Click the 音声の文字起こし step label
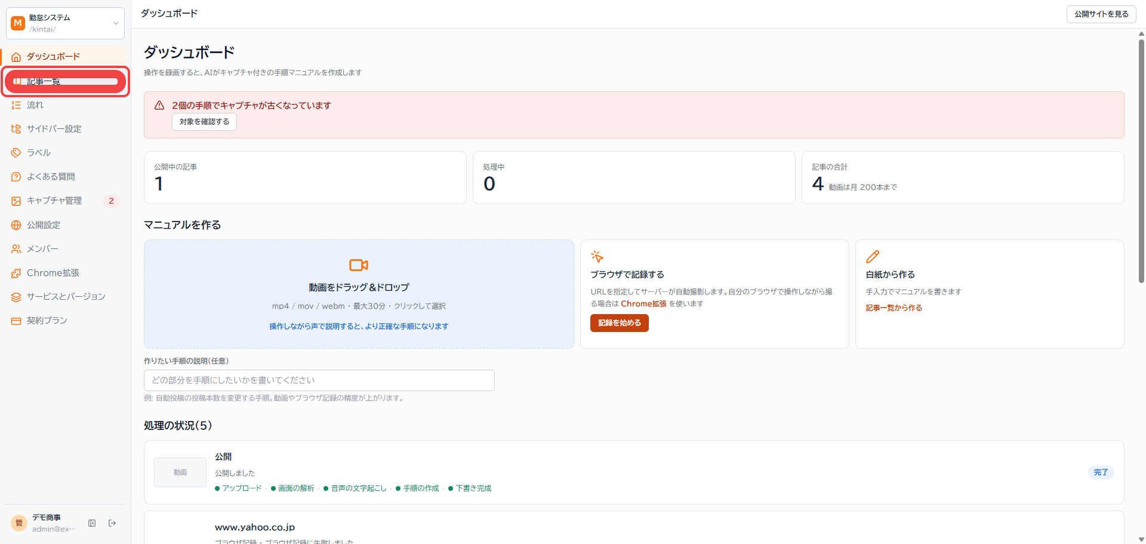Viewport: 1146px width, 544px height. coord(359,488)
